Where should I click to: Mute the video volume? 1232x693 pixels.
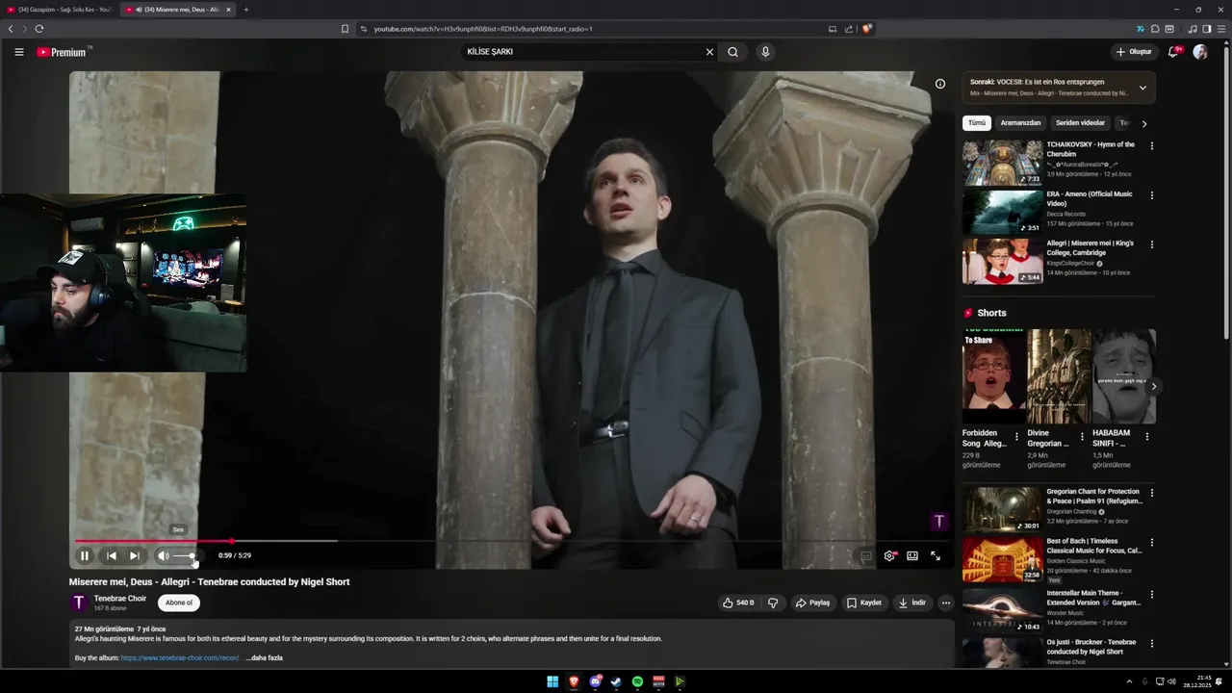(x=164, y=555)
